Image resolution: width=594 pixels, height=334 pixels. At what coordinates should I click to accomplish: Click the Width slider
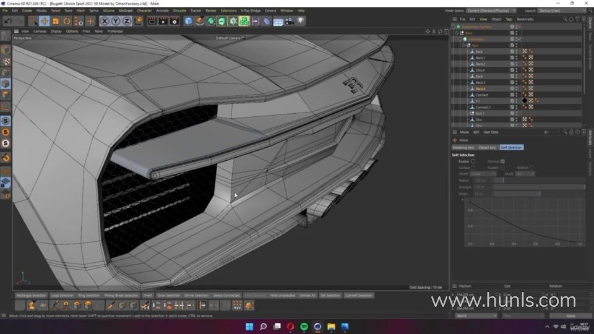click(540, 194)
